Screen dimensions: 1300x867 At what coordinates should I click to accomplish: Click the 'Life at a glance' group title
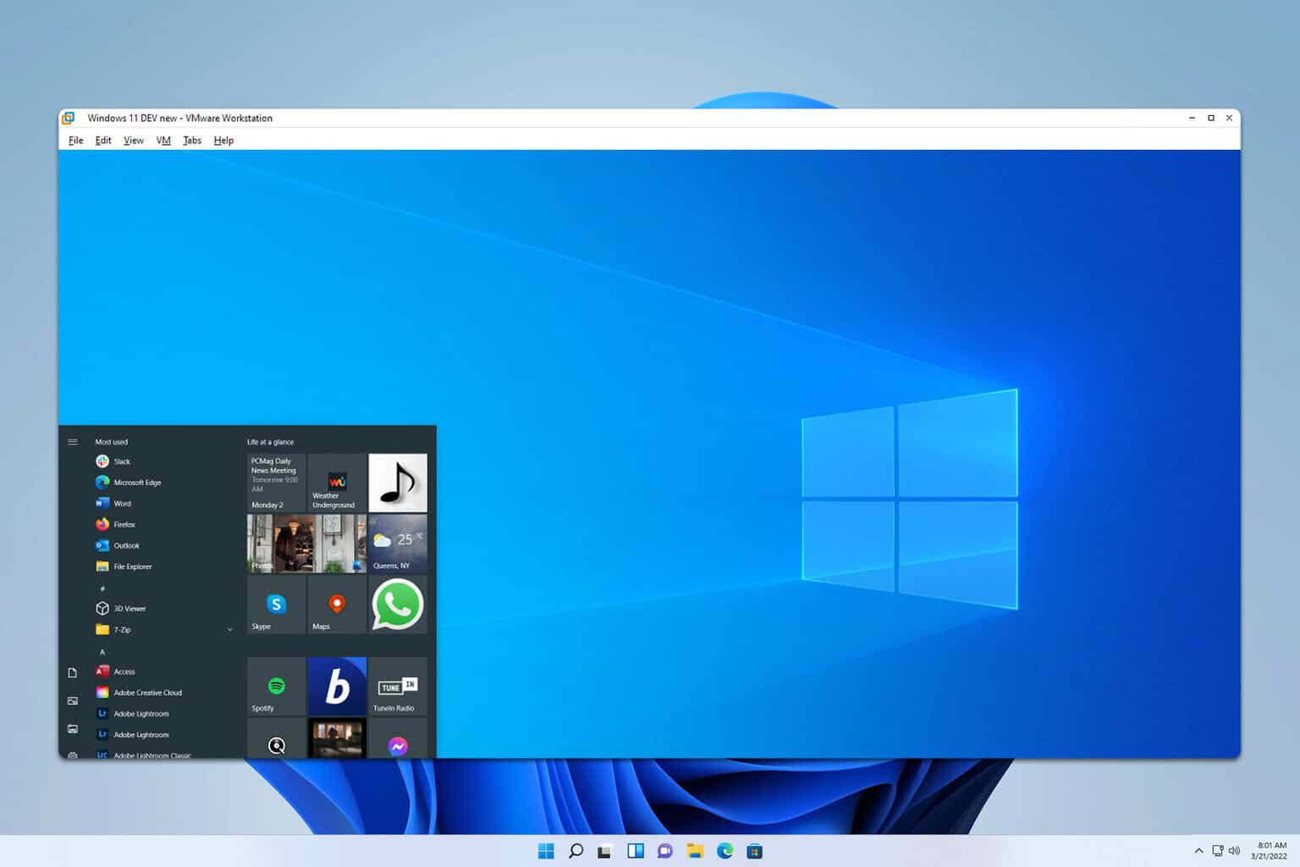(x=271, y=442)
